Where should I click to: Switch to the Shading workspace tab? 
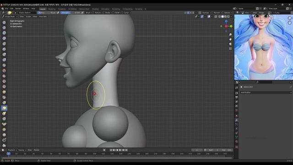click(x=95, y=9)
